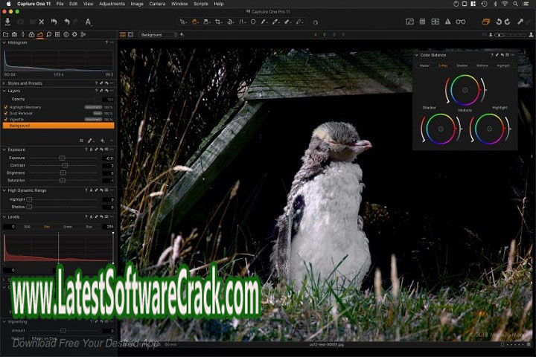Screen dimensions: 536x357
Task: Click the Highlight color wheel
Action: (x=489, y=129)
